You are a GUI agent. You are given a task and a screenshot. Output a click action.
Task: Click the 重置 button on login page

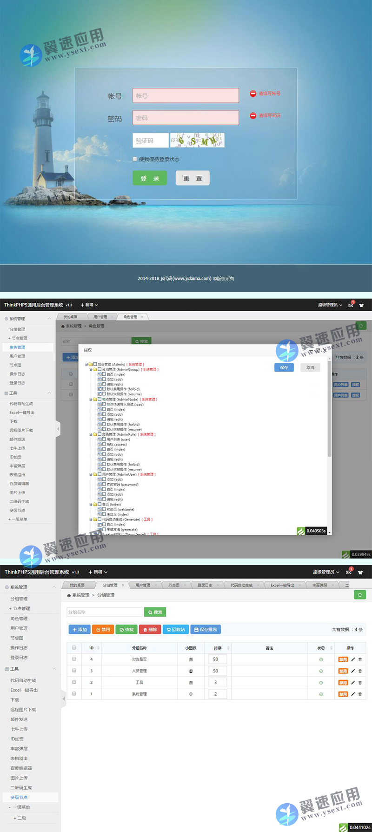click(193, 178)
